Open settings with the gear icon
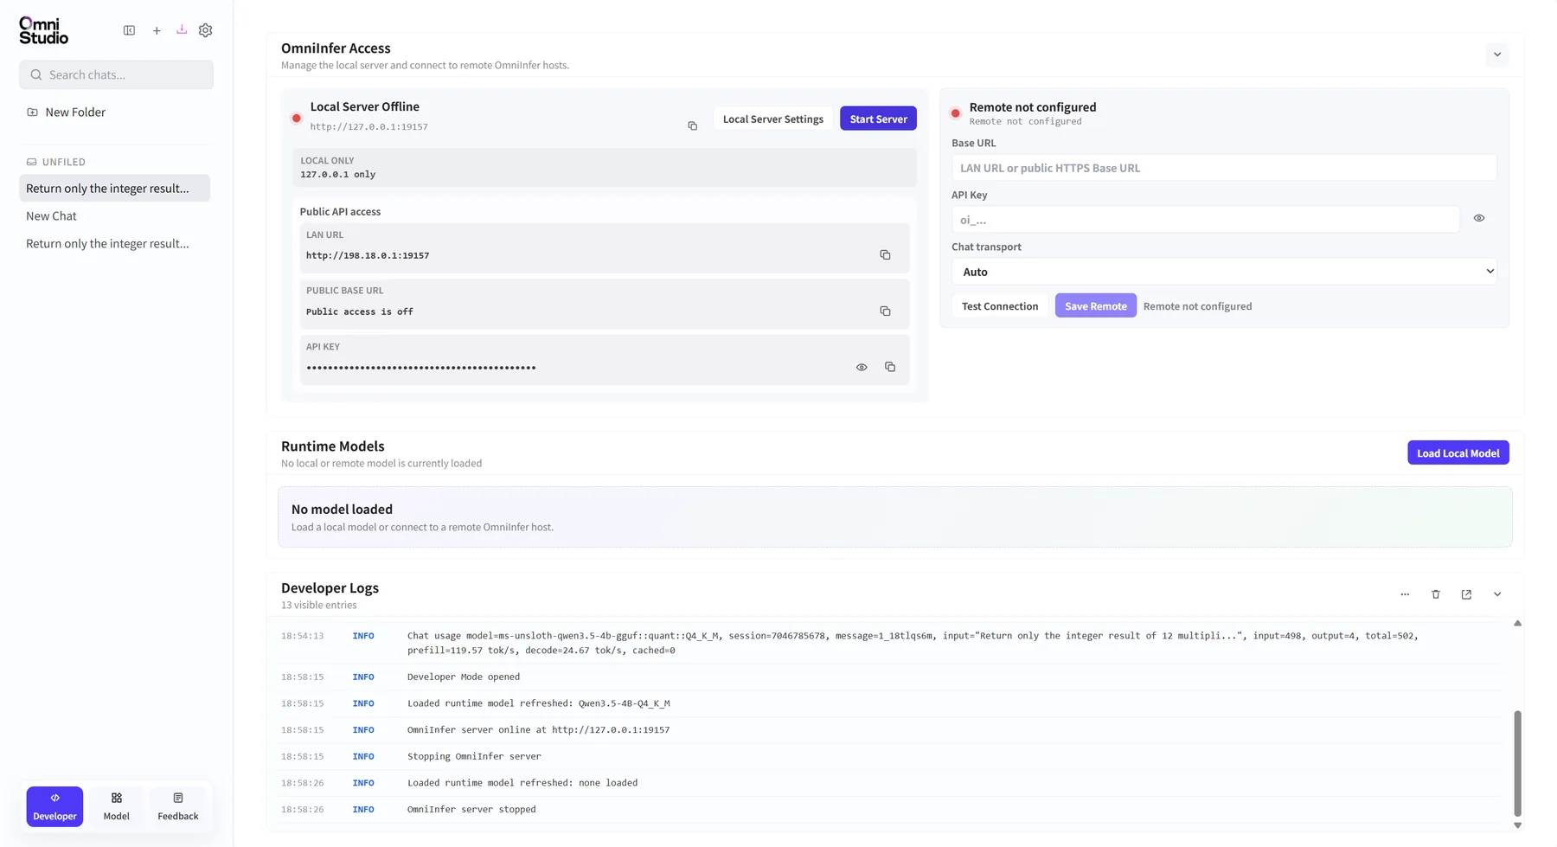1557x847 pixels. coord(205,30)
